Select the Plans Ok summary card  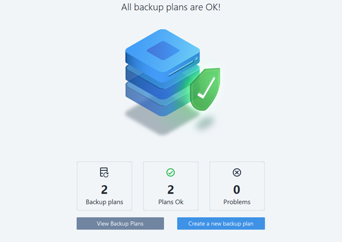170,186
